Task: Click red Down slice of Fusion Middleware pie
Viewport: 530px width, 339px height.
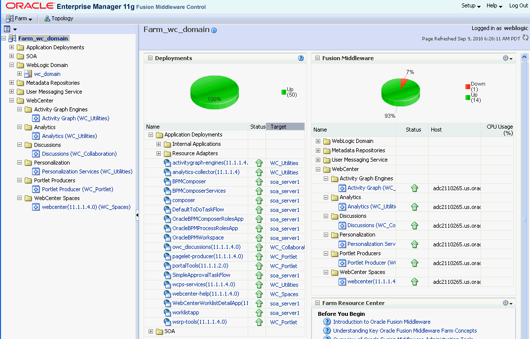Action: pos(404,82)
